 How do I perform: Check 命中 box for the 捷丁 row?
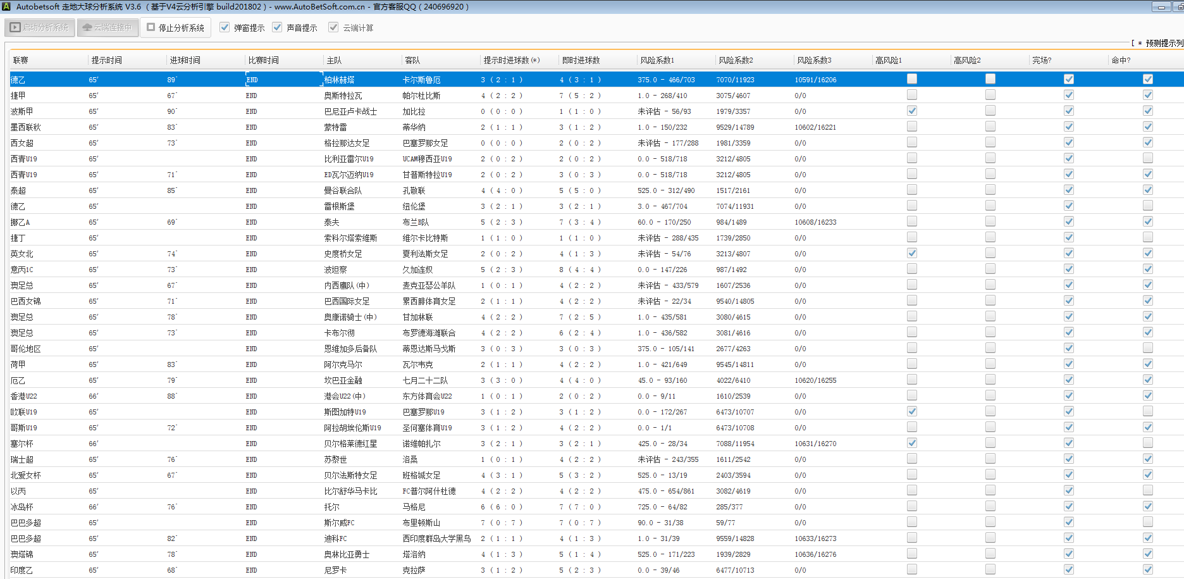coord(1147,237)
